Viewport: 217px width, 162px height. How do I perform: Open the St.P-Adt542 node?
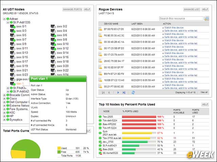point(21,91)
